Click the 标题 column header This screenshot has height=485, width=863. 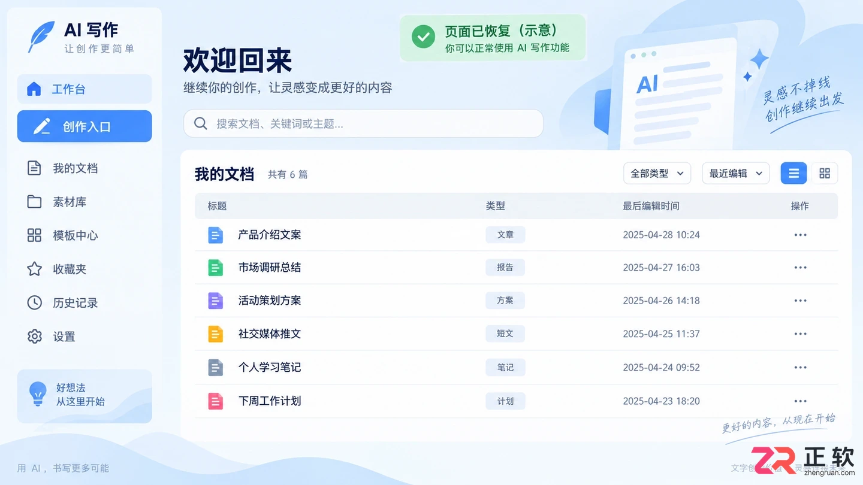pos(218,206)
